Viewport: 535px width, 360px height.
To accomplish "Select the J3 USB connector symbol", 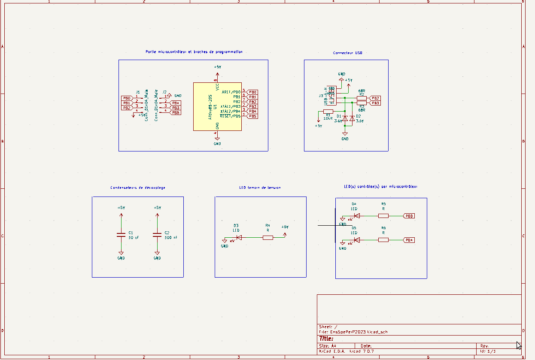I will point(332,96).
